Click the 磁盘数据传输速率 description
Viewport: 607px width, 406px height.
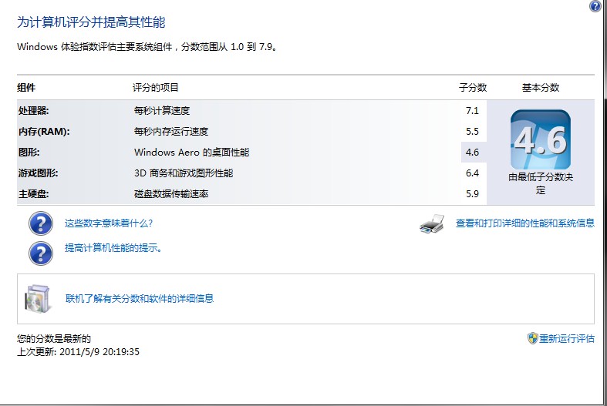pyautogui.click(x=171, y=194)
